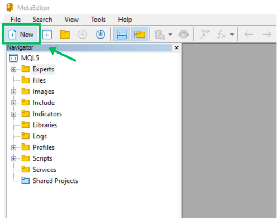This screenshot has height=221, width=279.
Task: Open the Search menu
Action: point(42,20)
